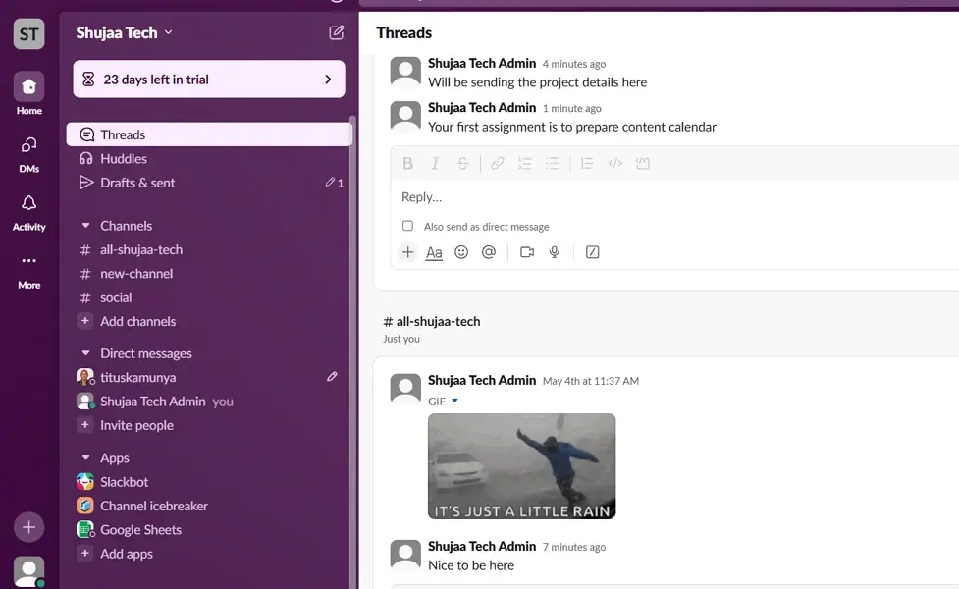Open Channel icebreaker app
Image resolution: width=959 pixels, height=589 pixels.
tap(209, 506)
